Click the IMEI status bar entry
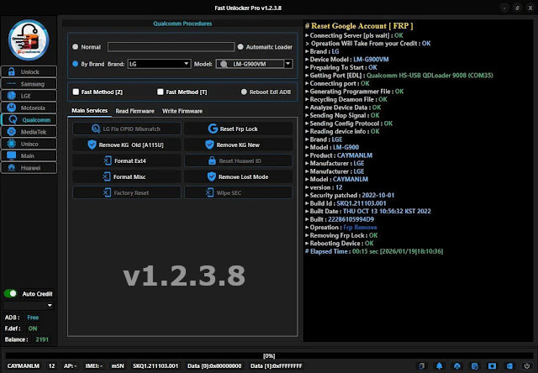Image resolution: width=538 pixels, height=373 pixels. (93, 366)
